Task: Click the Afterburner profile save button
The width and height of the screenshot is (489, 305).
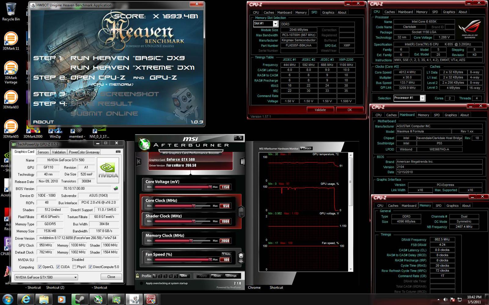Action: point(184,276)
